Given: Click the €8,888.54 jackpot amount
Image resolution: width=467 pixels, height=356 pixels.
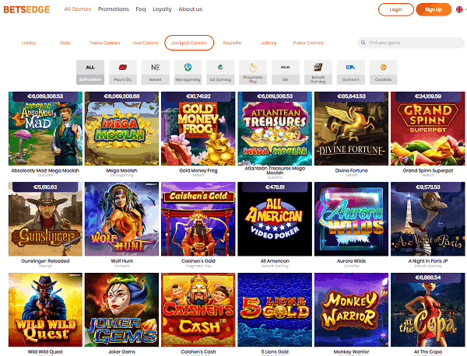Looking at the screenshot, I should tap(428, 277).
